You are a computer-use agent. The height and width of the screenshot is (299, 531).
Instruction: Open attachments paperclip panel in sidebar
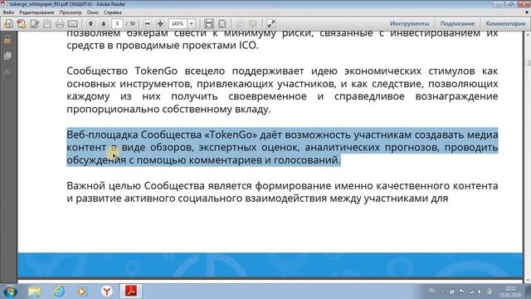[7, 72]
